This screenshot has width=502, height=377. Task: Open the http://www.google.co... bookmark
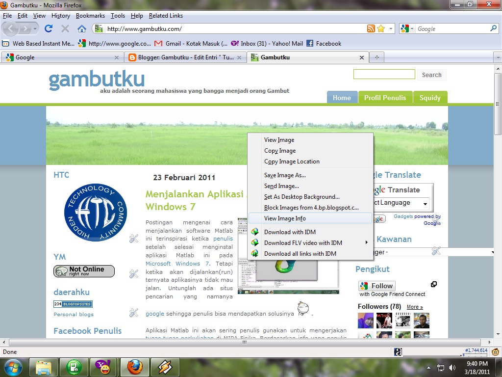click(x=115, y=43)
